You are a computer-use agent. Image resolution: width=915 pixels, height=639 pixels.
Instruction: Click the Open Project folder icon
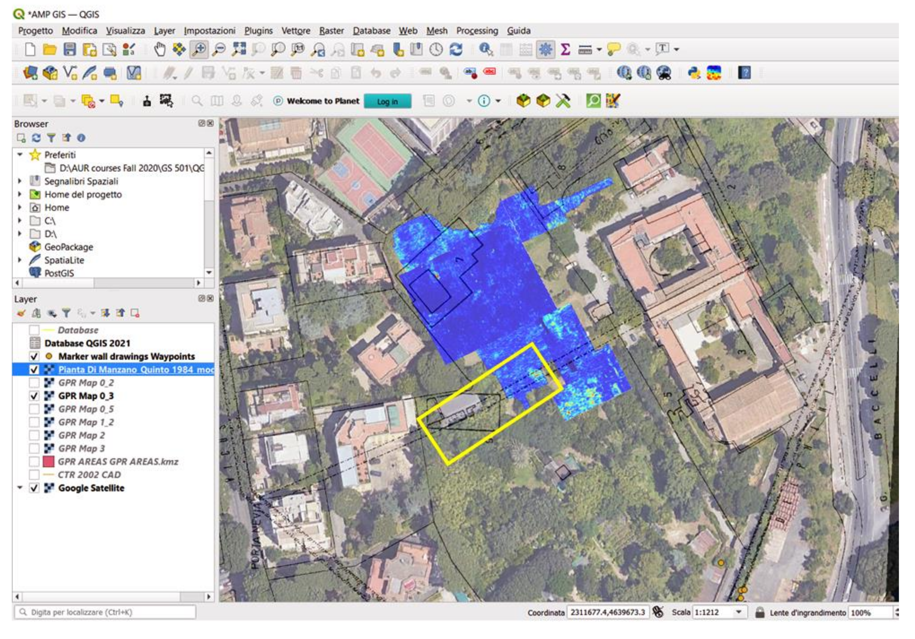50,49
